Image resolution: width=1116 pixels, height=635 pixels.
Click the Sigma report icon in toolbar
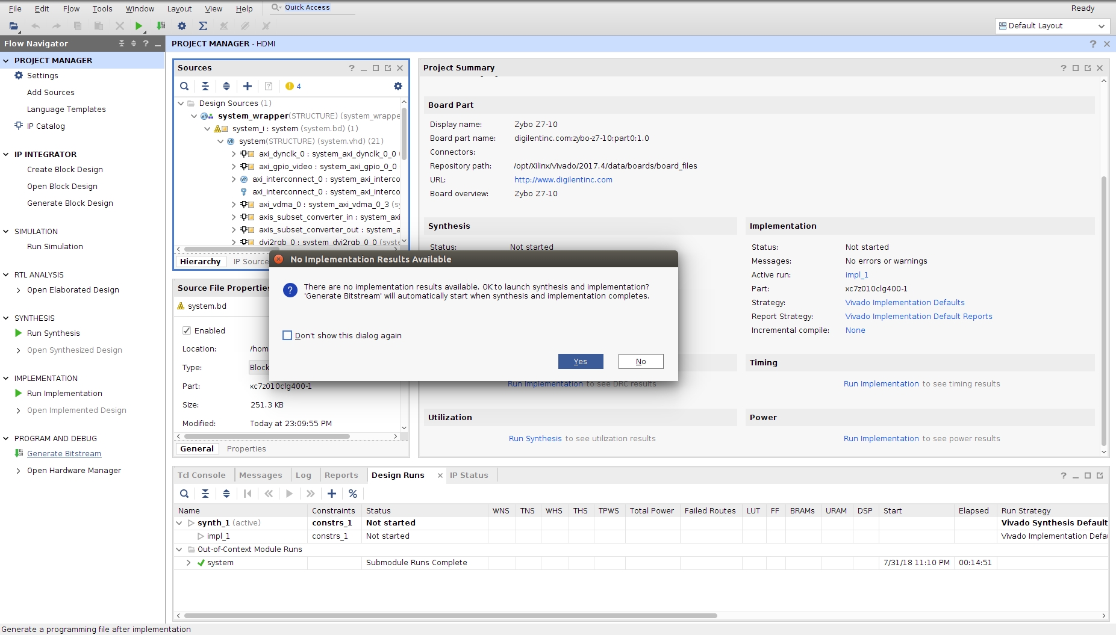point(203,26)
